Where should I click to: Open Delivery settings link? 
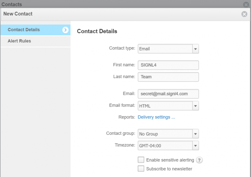click(x=156, y=117)
